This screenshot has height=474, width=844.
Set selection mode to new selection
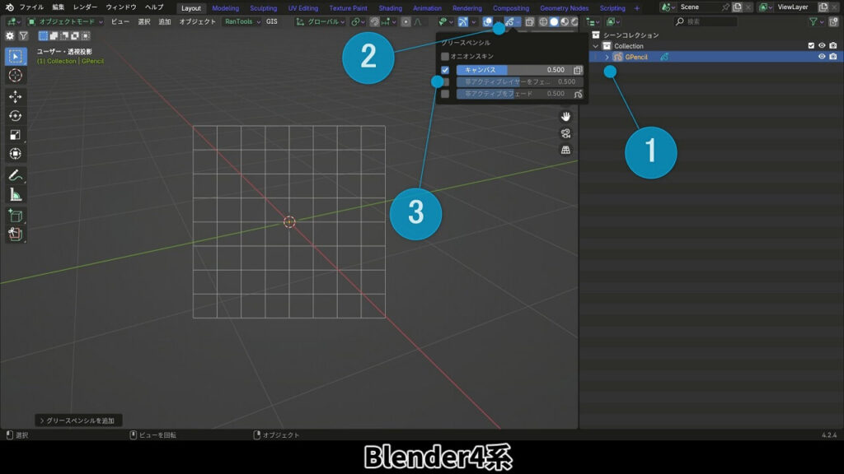(43, 36)
